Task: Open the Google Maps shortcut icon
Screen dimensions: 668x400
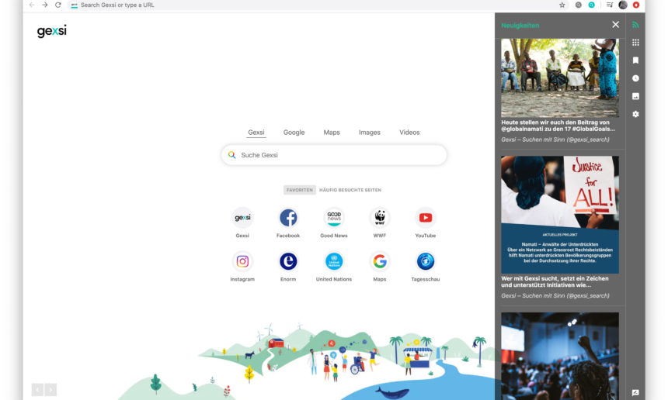Action: tap(380, 261)
